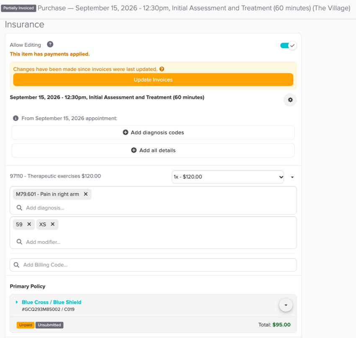Screen dimensions: 356x338
Task: Click the Unsubmitted status badge
Action: [x=49, y=325]
